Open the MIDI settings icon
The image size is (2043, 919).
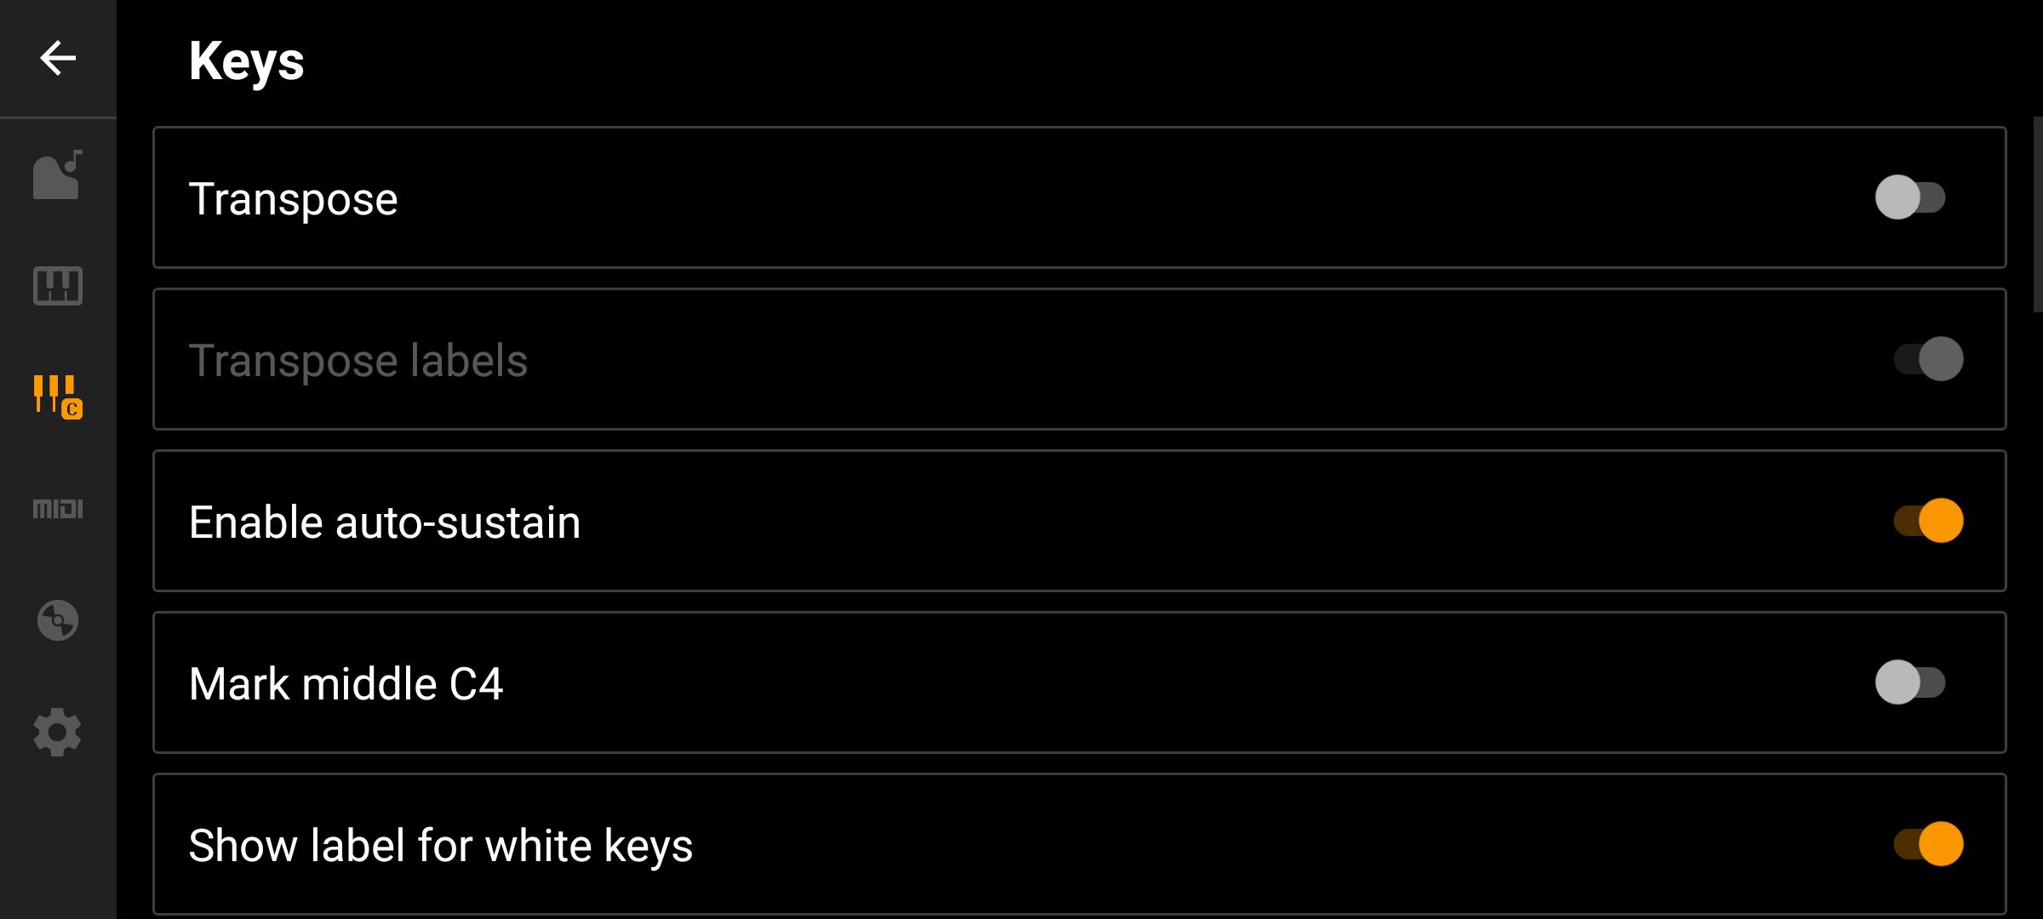(x=58, y=509)
